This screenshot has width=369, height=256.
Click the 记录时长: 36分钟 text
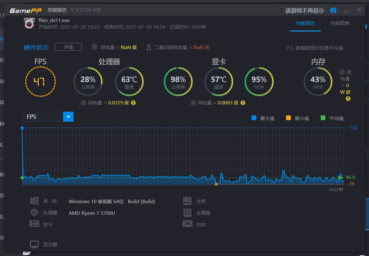coord(188,27)
